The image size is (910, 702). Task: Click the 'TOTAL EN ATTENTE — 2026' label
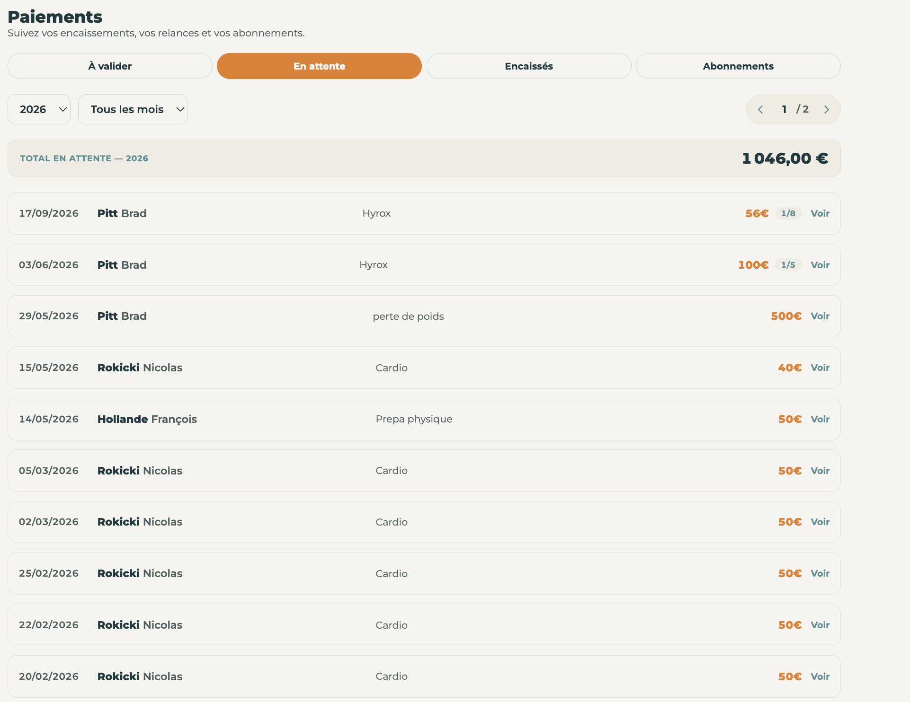[84, 158]
